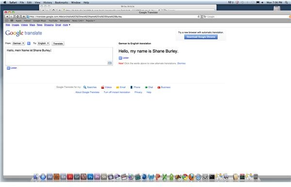Click the Google search field in Safari toolbar
Viewport: 291px width, 187px height.
click(x=246, y=16)
